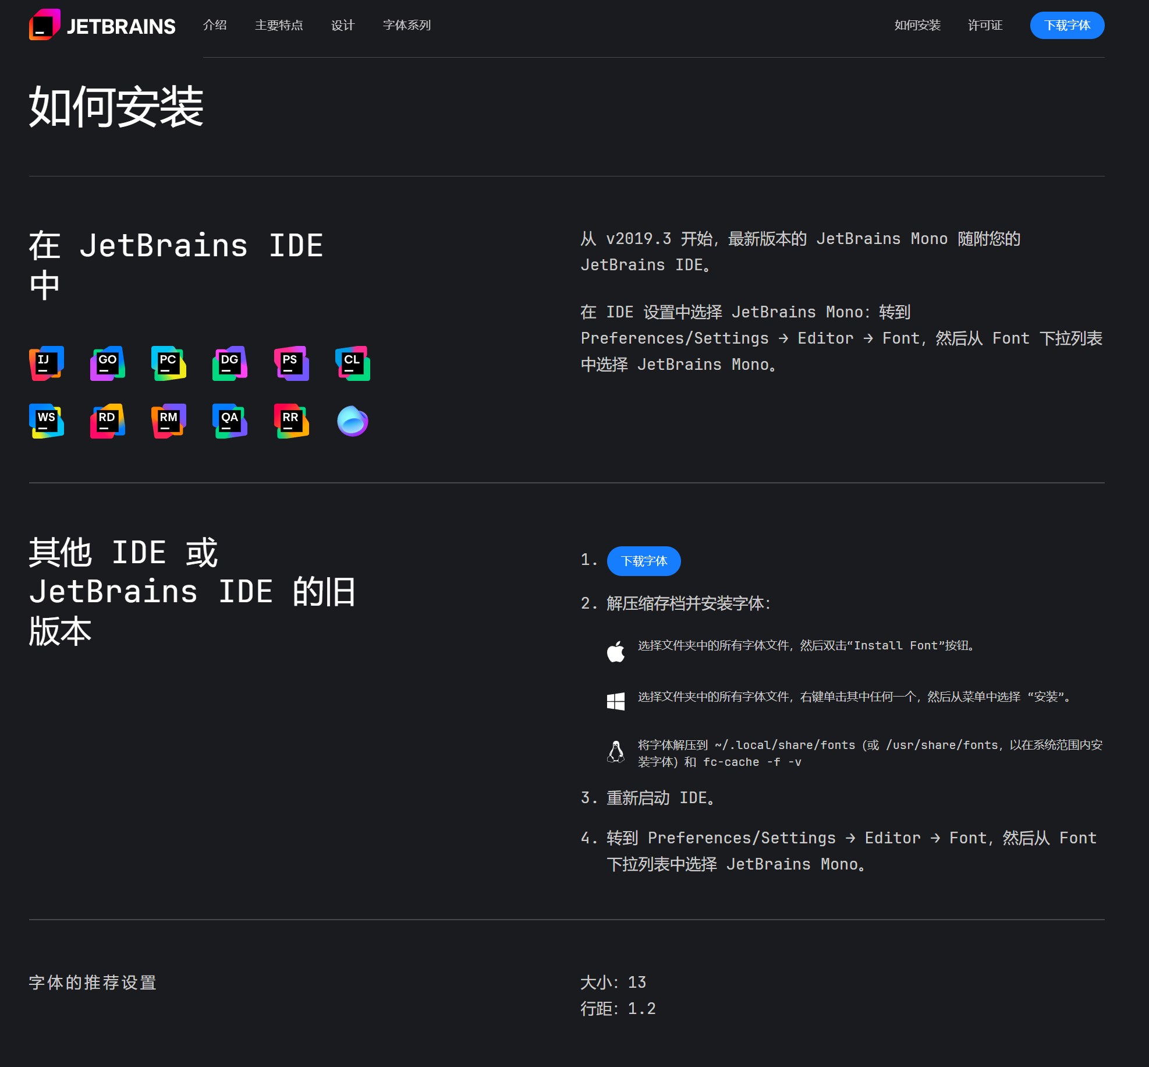Viewport: 1149px width, 1067px height.
Task: Go to the 许可证 nav item
Action: coord(985,25)
